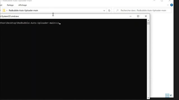
Task: Select Redbubble-Auto-Uploader-main in address path
Action: tap(23, 11)
